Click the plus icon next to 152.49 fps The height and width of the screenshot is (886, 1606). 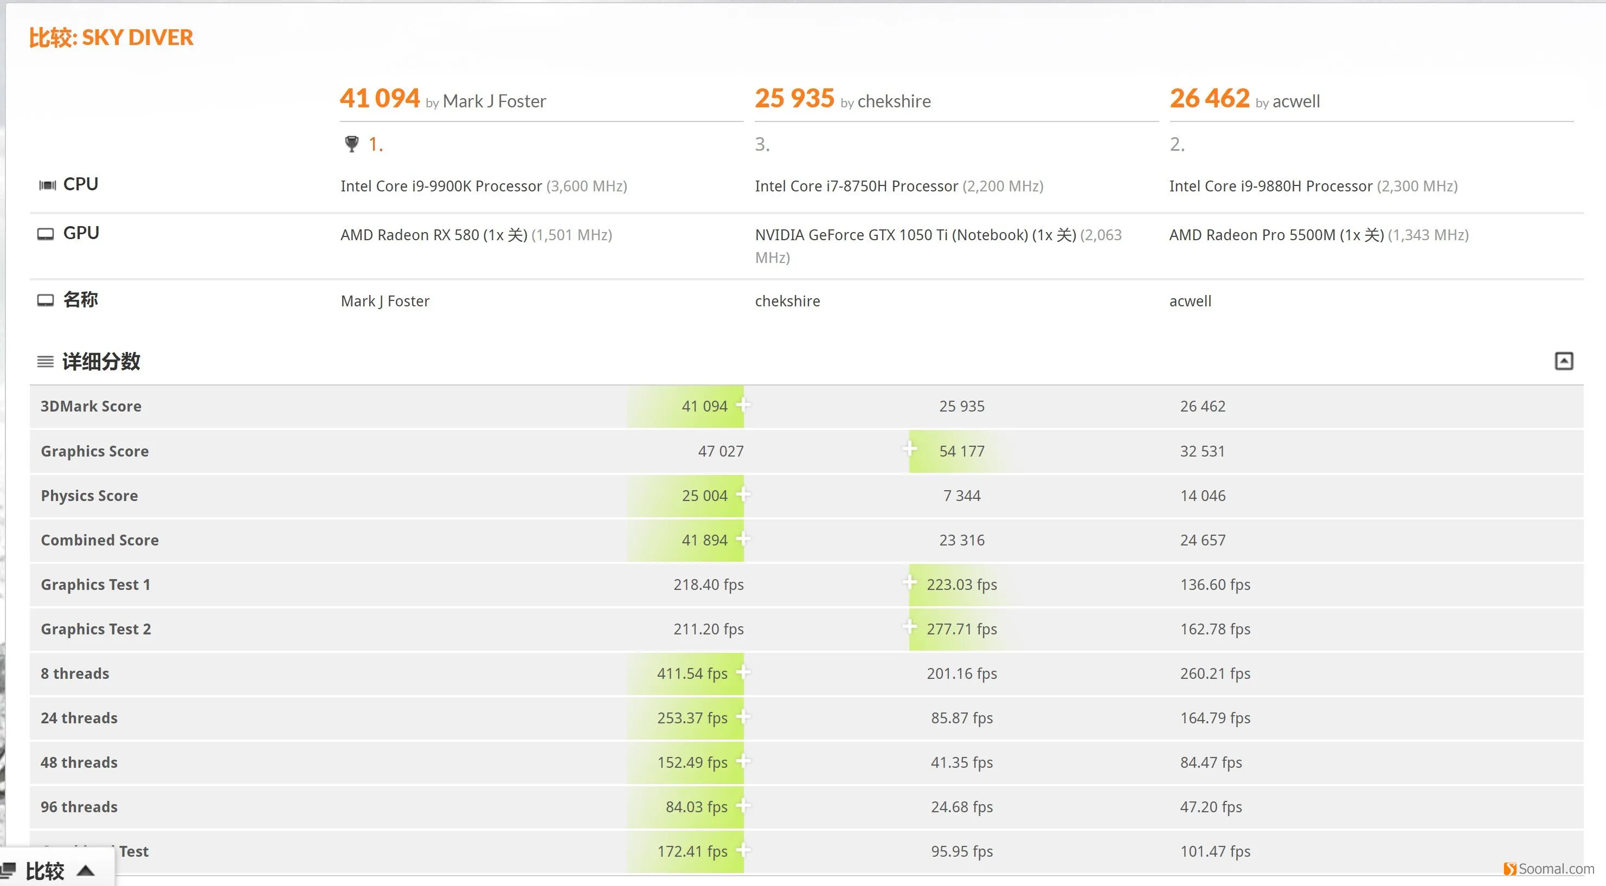743,761
